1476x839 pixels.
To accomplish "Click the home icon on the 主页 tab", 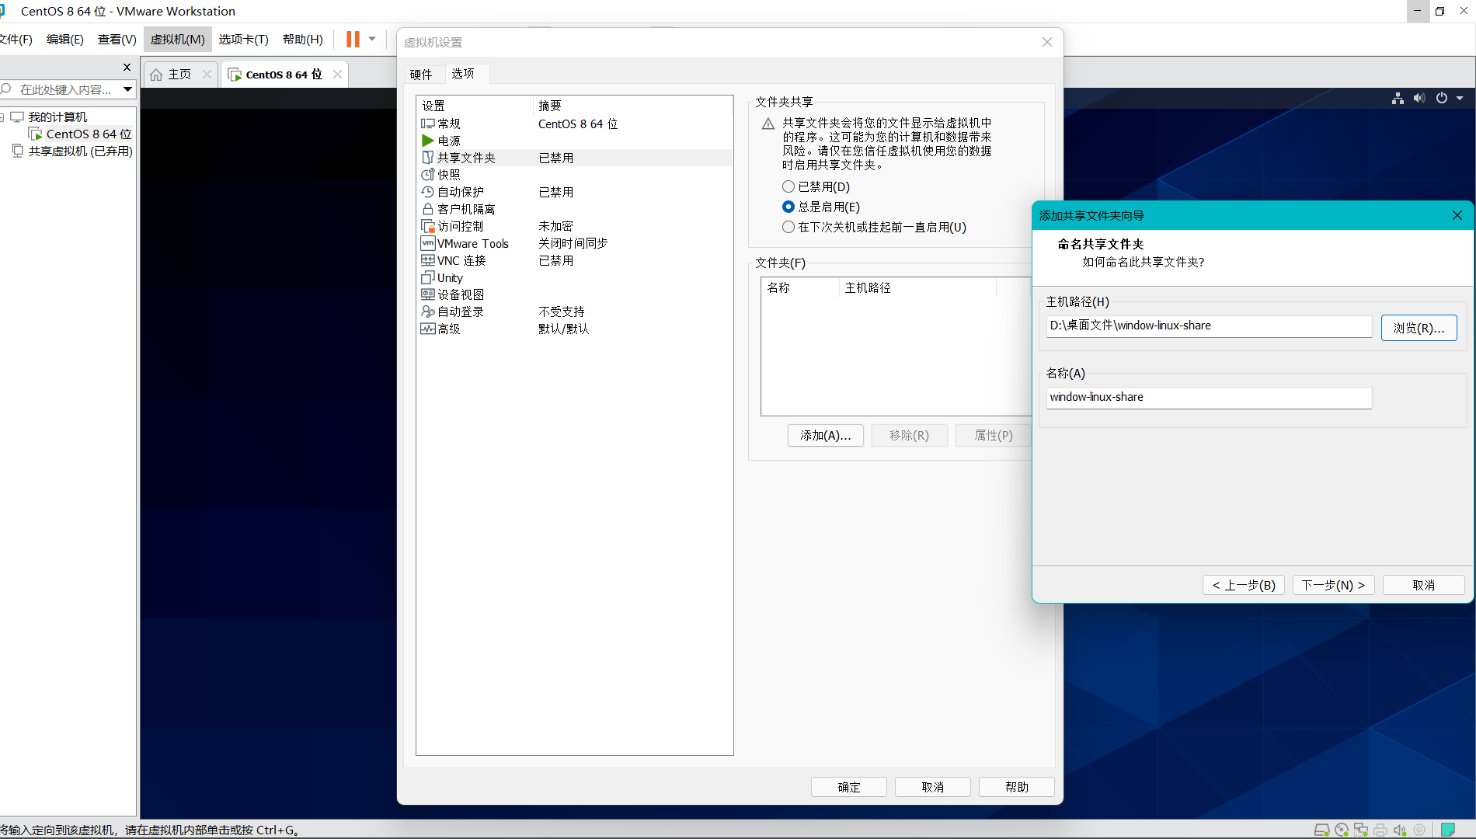I will point(156,75).
